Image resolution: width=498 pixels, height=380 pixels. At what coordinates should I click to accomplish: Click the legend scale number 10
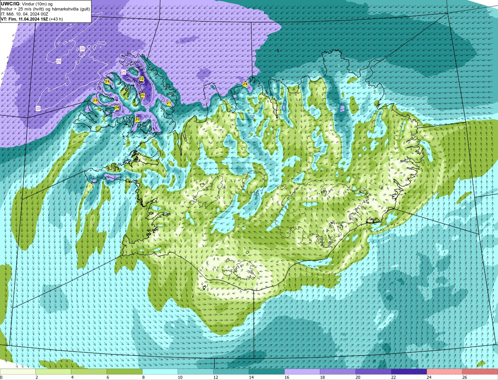point(180,377)
